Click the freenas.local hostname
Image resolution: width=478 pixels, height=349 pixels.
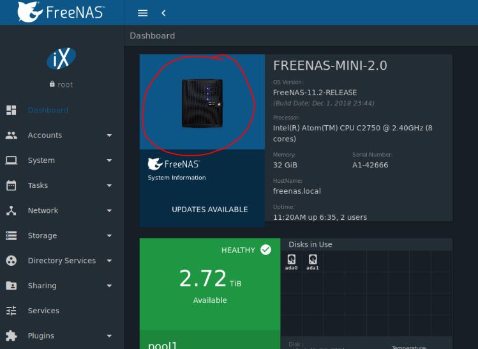click(x=297, y=191)
